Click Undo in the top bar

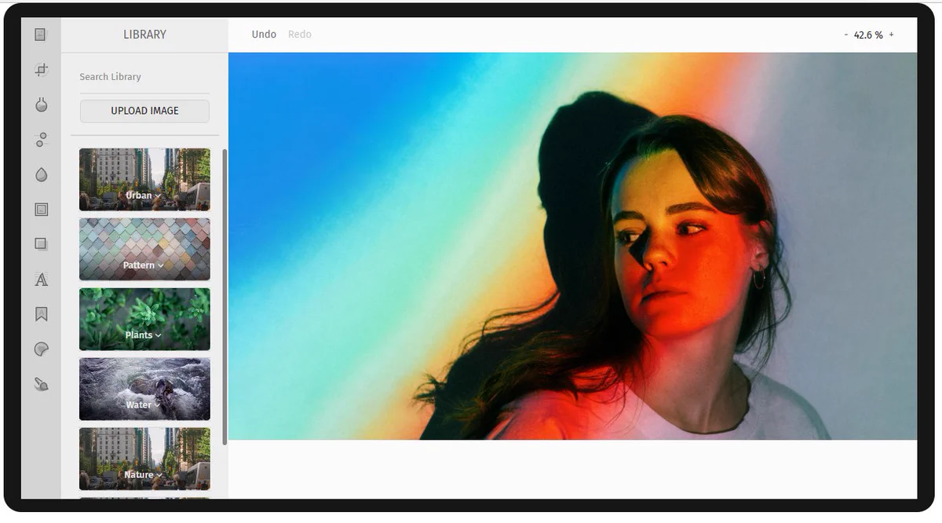point(264,35)
